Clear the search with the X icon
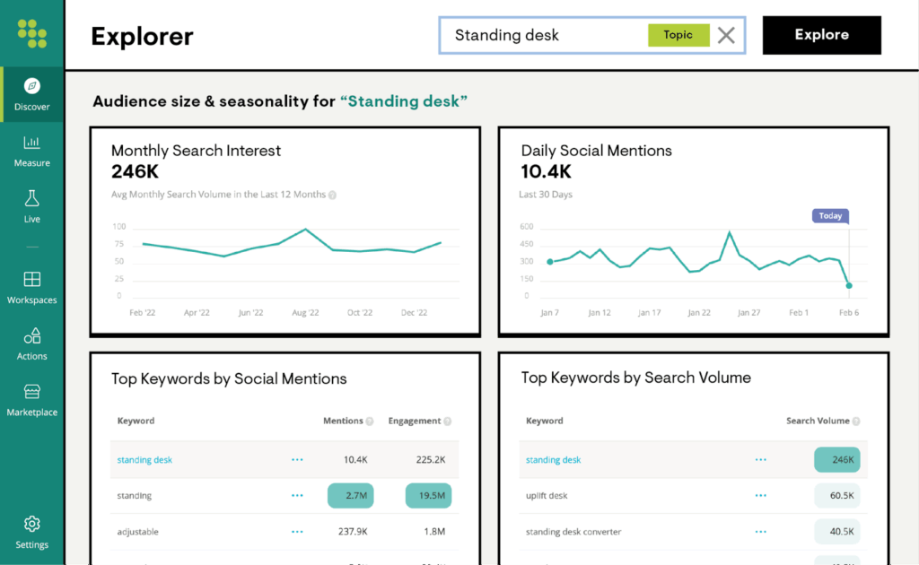The width and height of the screenshot is (919, 565). 726,35
